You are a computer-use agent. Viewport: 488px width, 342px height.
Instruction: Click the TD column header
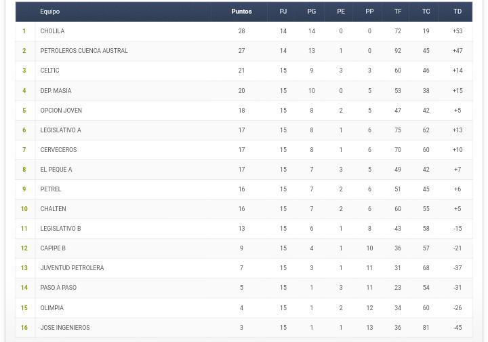[457, 12]
